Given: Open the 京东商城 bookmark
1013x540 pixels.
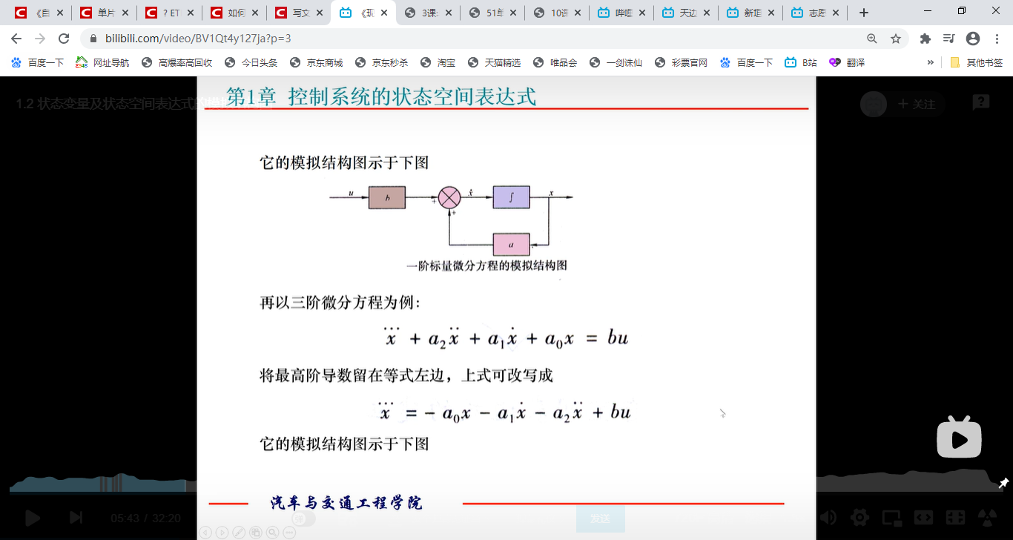Looking at the screenshot, I should (x=317, y=62).
